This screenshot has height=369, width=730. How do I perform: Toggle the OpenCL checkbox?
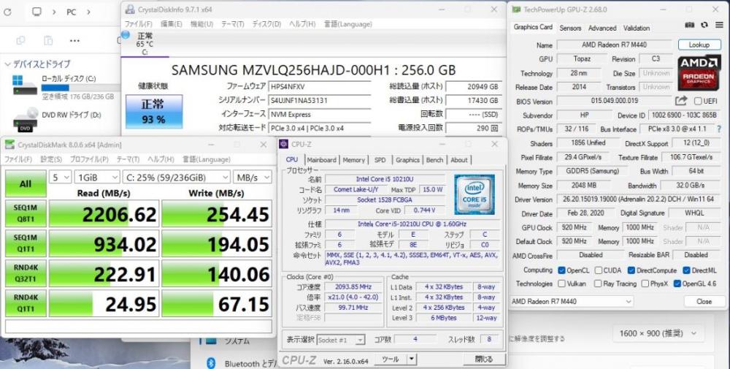pyautogui.click(x=561, y=270)
